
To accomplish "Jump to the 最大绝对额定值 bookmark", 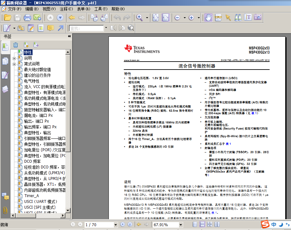I will point(37,70).
